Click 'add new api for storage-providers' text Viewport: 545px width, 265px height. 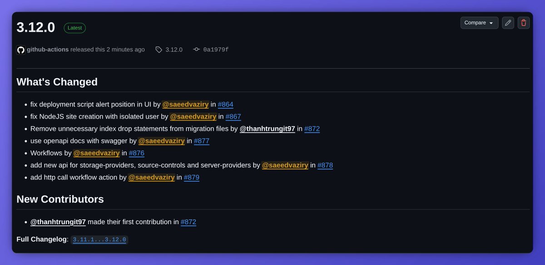(x=83, y=165)
